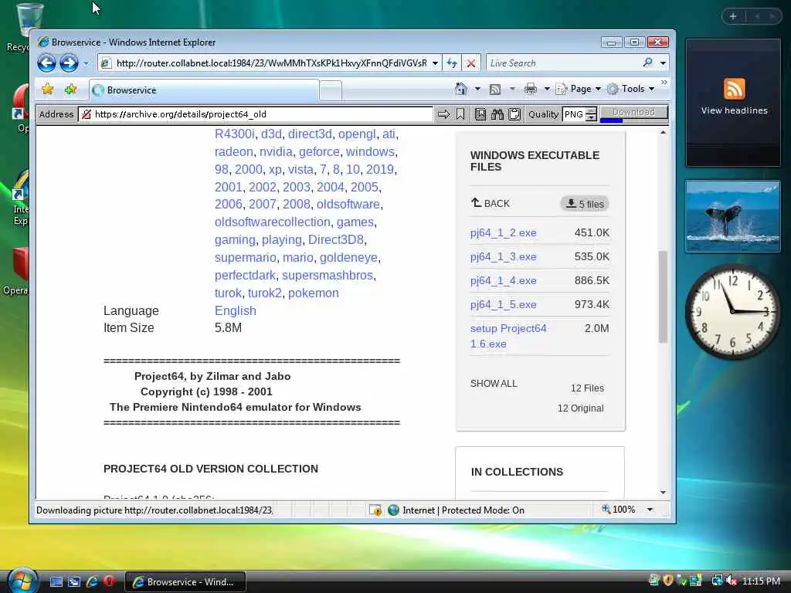Adjust Quality stepper arrows

pyautogui.click(x=591, y=114)
